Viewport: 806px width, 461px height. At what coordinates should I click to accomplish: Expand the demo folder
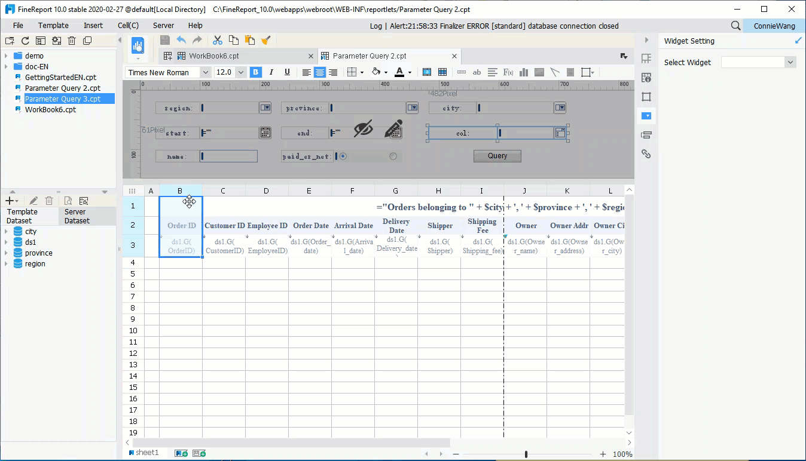click(x=6, y=56)
